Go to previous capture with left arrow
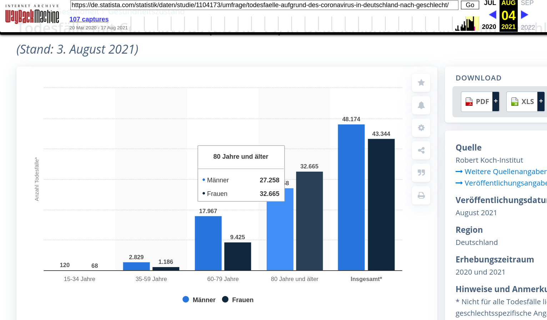547x320 pixels. [x=492, y=15]
